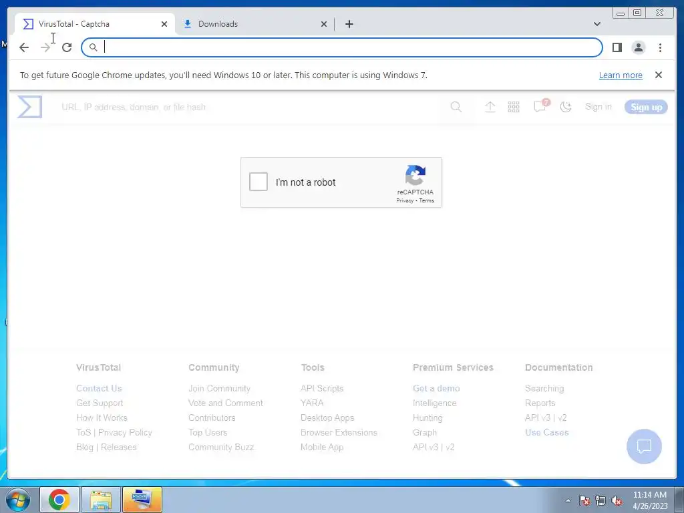684x513 pixels.
Task: Open reCAPTCHA Terms link
Action: [x=427, y=200]
